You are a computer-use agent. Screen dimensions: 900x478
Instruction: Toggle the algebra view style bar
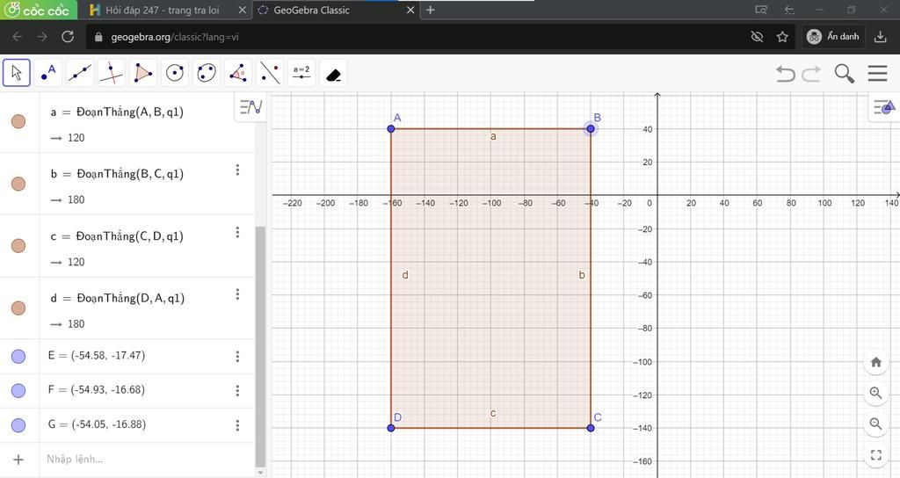coord(250,106)
